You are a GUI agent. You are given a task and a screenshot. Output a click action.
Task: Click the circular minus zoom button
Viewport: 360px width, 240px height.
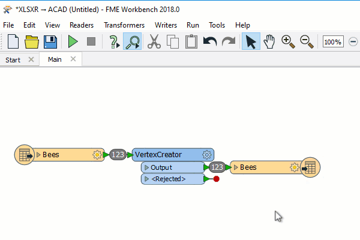(x=353, y=41)
